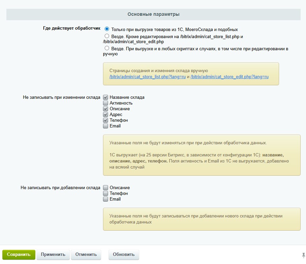Click the pin icon in bottom bar
306x264 pixels.
coord(303,255)
